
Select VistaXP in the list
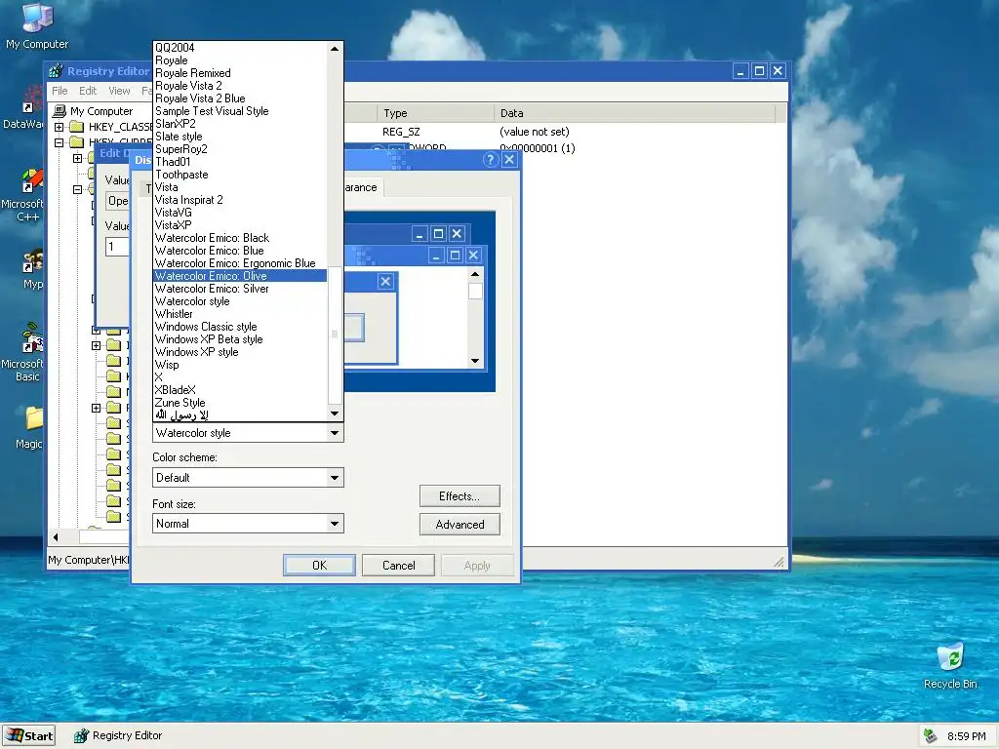[240, 225]
